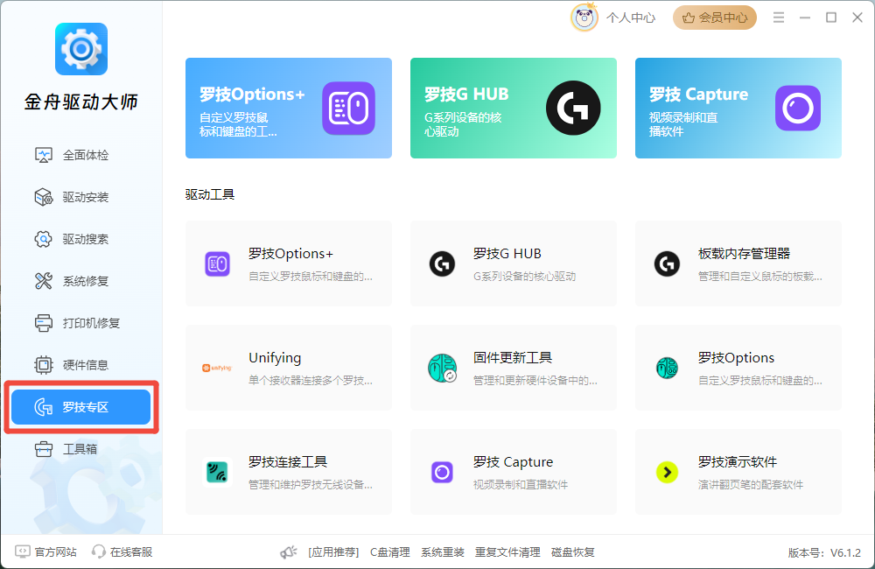Select the 罗技演示软件 title text
Viewport: 875px width, 569px height.
(737, 462)
